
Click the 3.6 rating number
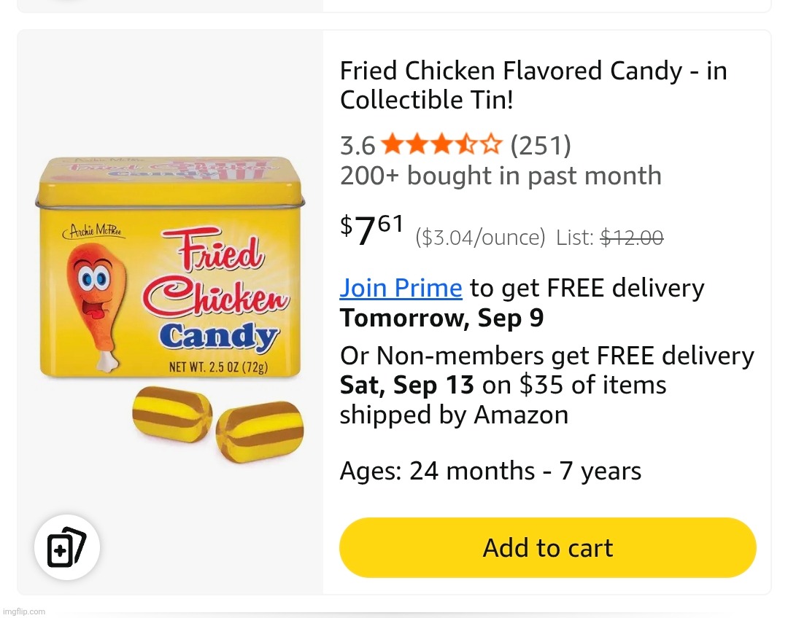[x=358, y=146]
